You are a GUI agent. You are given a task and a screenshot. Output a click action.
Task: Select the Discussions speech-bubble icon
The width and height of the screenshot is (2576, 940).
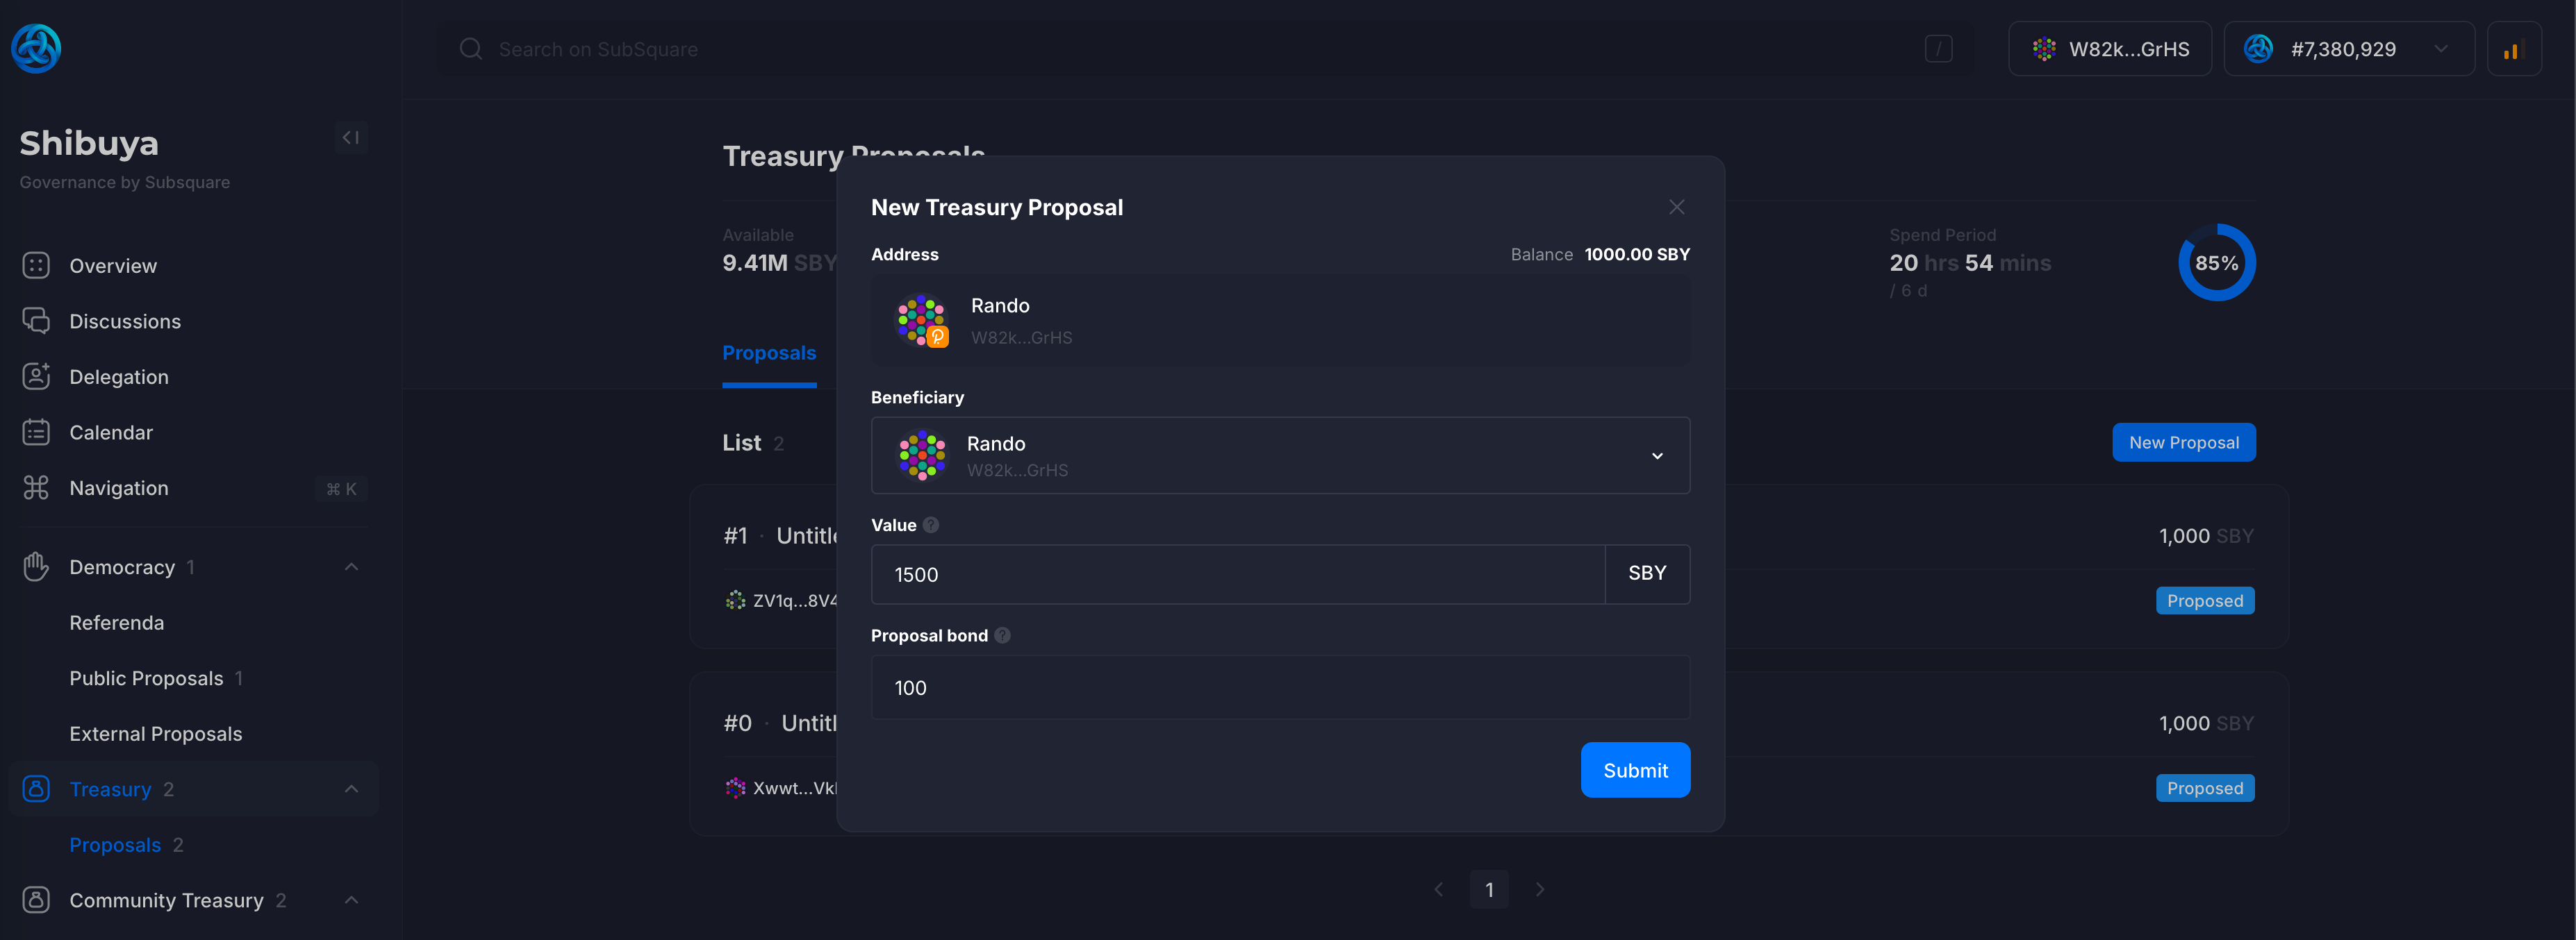click(37, 321)
